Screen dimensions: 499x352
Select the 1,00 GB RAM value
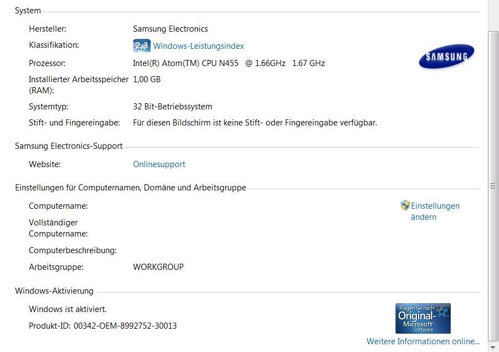click(147, 79)
